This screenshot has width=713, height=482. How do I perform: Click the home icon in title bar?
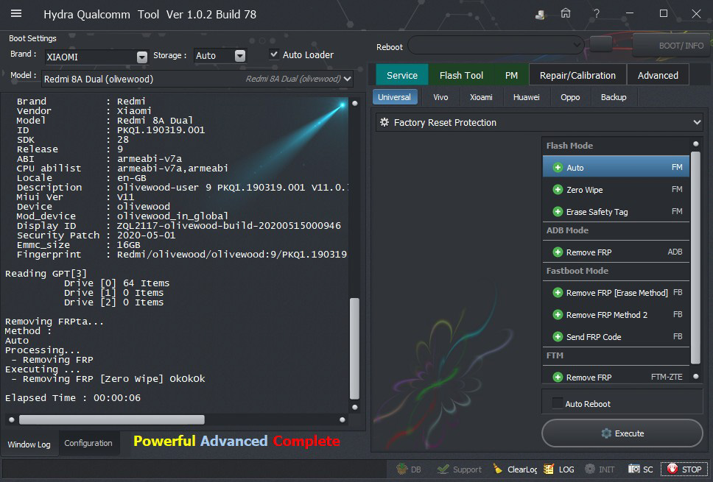(566, 13)
